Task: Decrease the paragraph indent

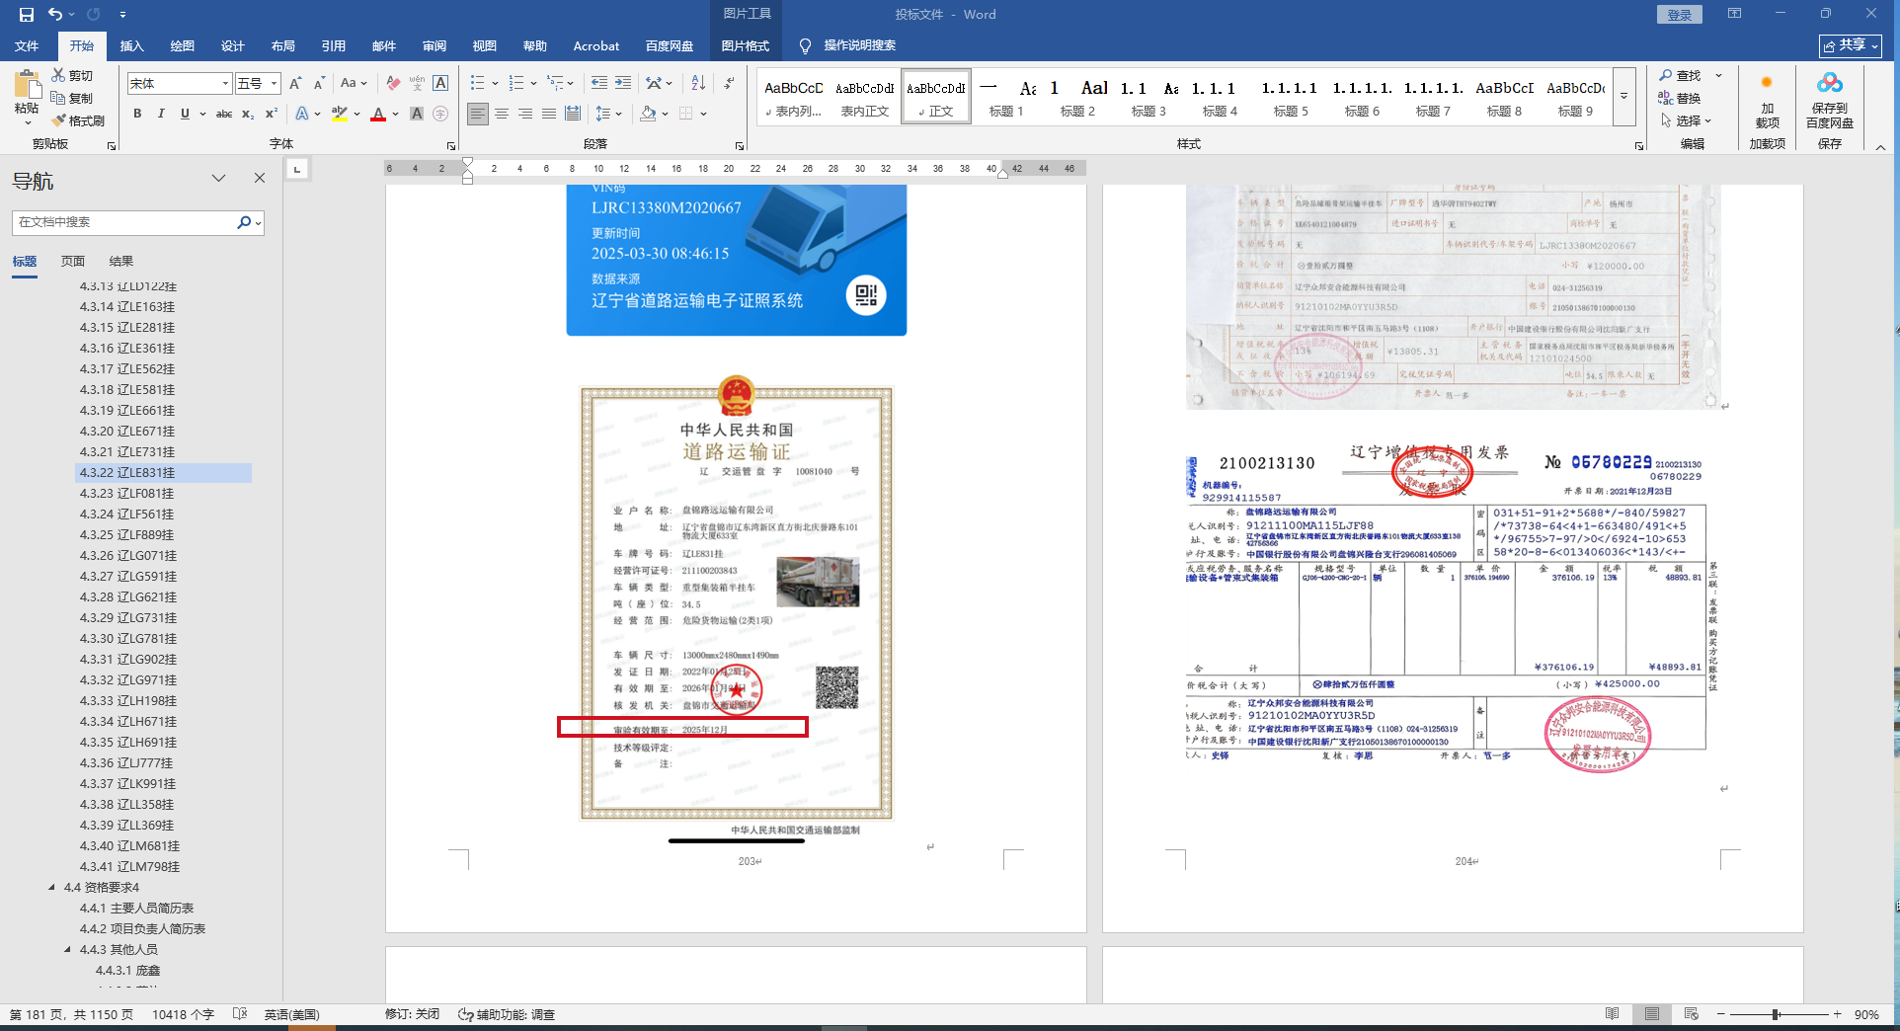Action: [599, 84]
